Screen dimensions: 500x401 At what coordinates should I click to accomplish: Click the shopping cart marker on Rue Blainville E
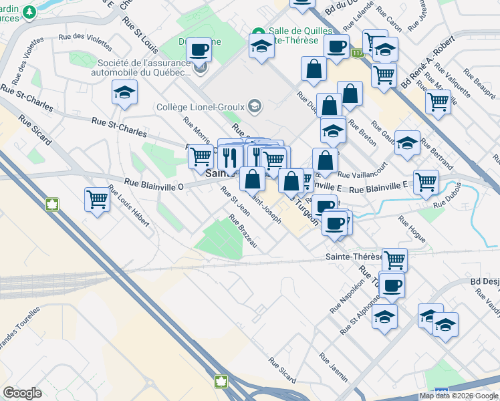tap(426, 184)
